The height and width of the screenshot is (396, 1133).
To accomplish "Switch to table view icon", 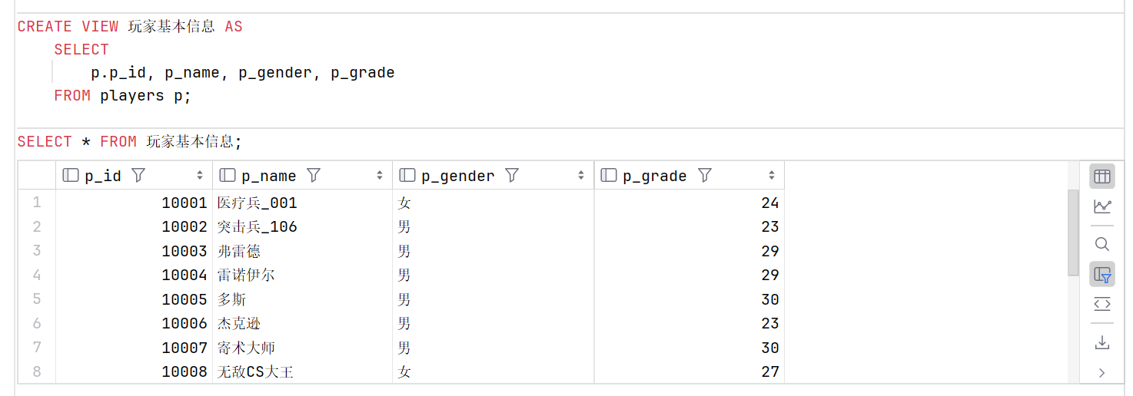I will pos(1101,177).
